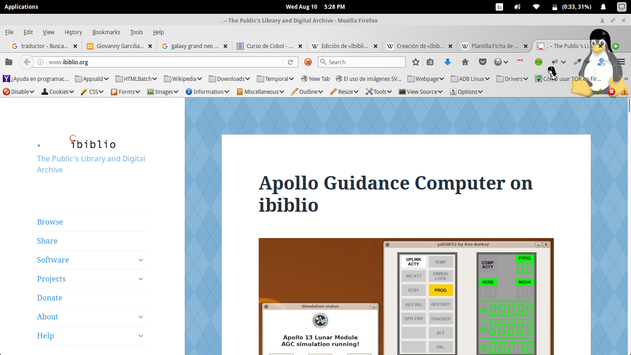Image resolution: width=631 pixels, height=355 pixels.
Task: Toggle the muted volume icon in system tray
Action: 517,6
